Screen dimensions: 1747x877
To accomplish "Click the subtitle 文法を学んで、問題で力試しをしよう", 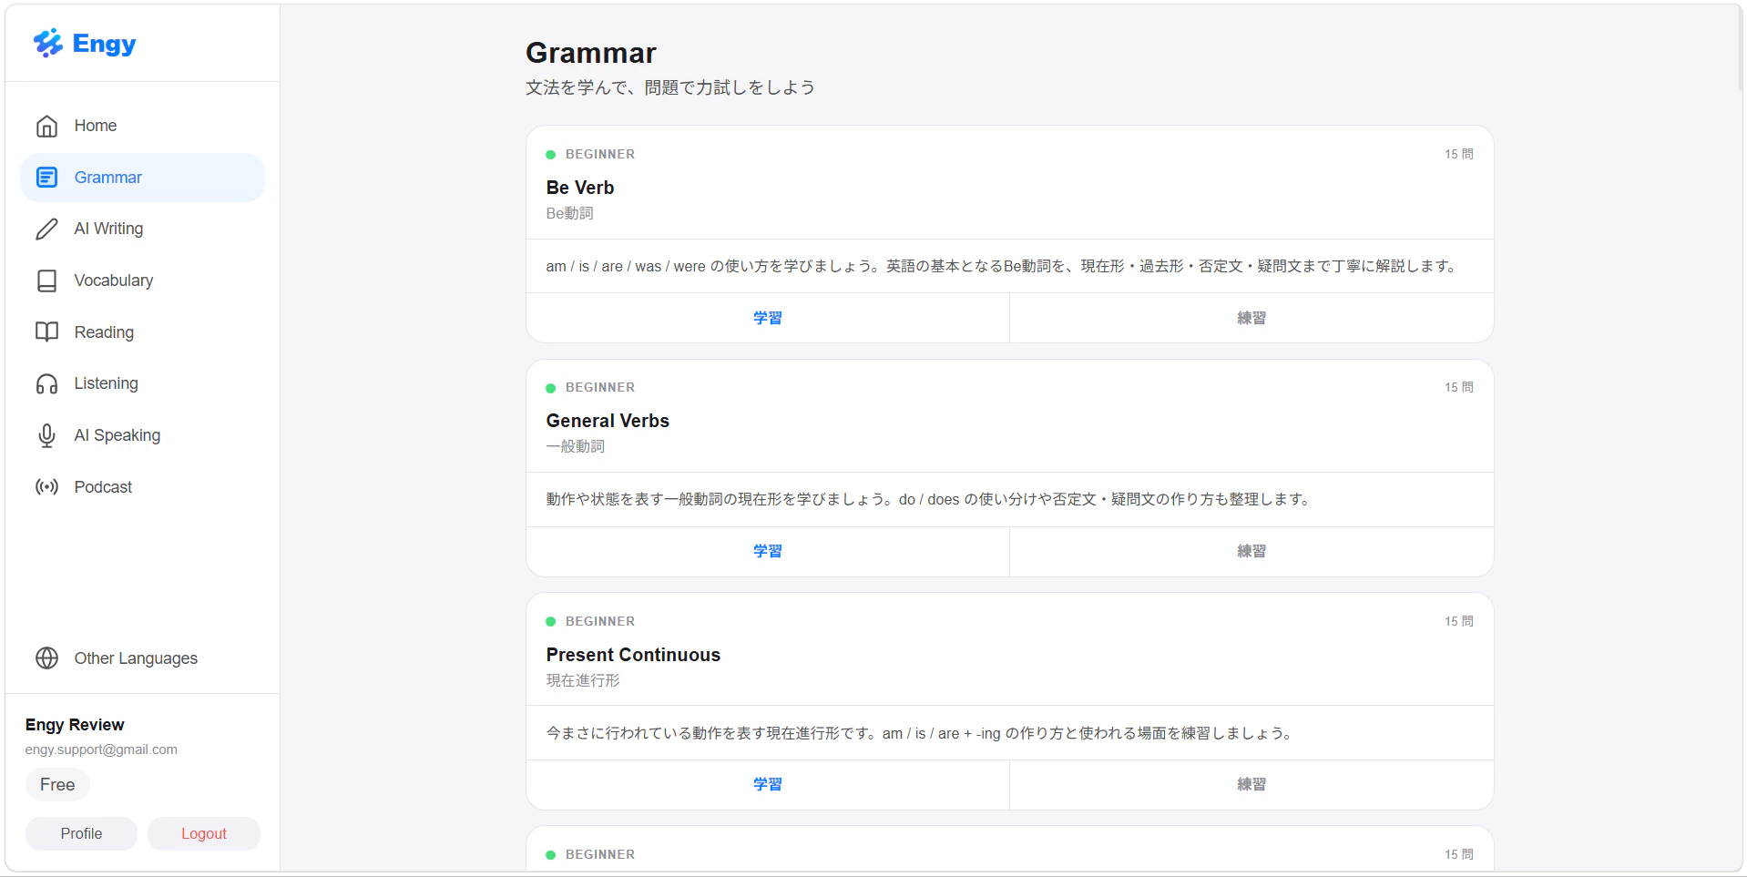I will [670, 87].
